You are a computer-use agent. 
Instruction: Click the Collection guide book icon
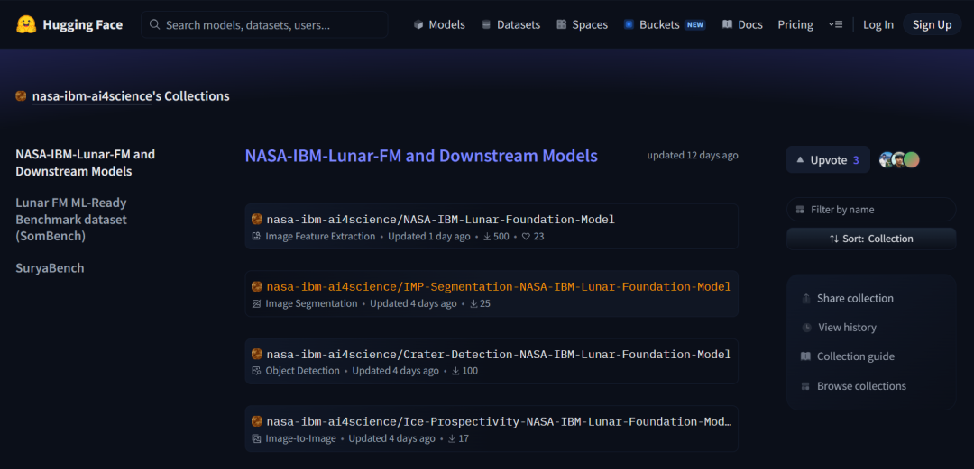[805, 356]
